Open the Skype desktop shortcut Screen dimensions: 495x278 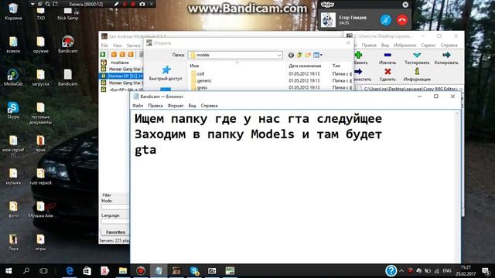click(13, 110)
